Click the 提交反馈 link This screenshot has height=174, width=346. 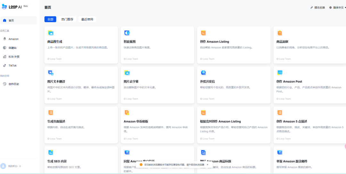click(x=317, y=7)
